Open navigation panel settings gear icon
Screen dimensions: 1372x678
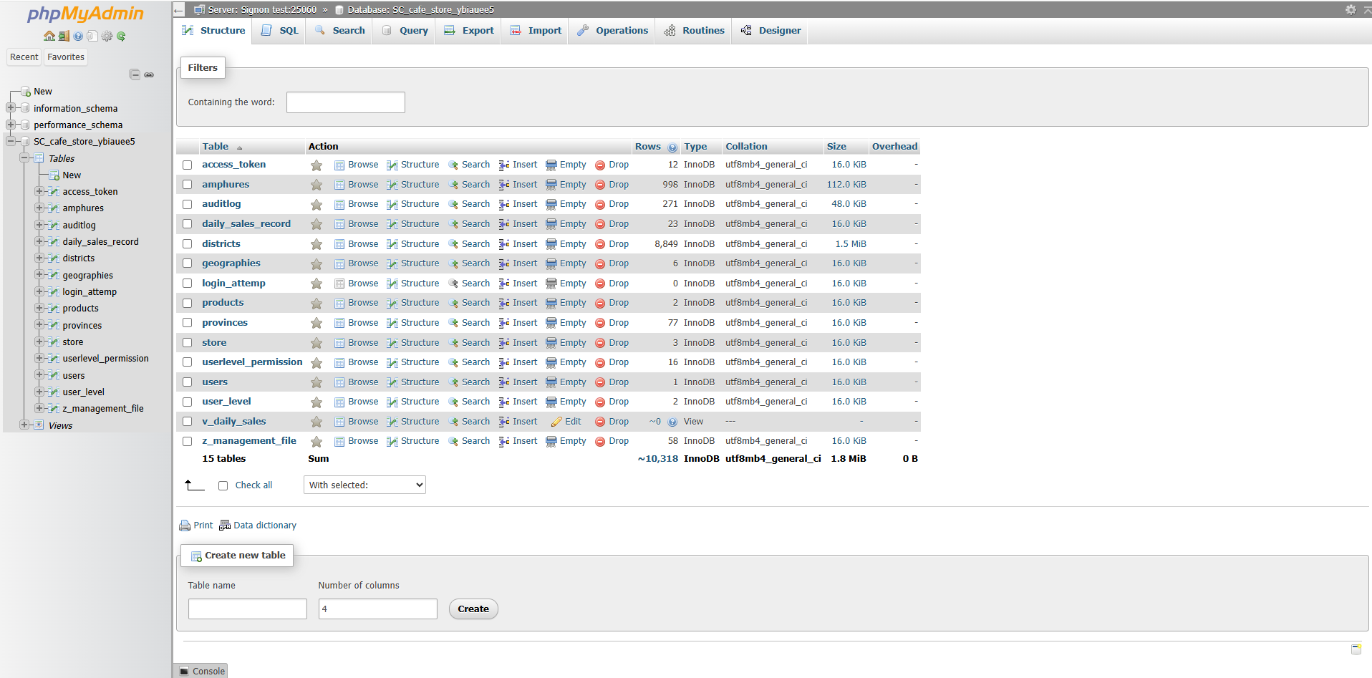[x=107, y=36]
